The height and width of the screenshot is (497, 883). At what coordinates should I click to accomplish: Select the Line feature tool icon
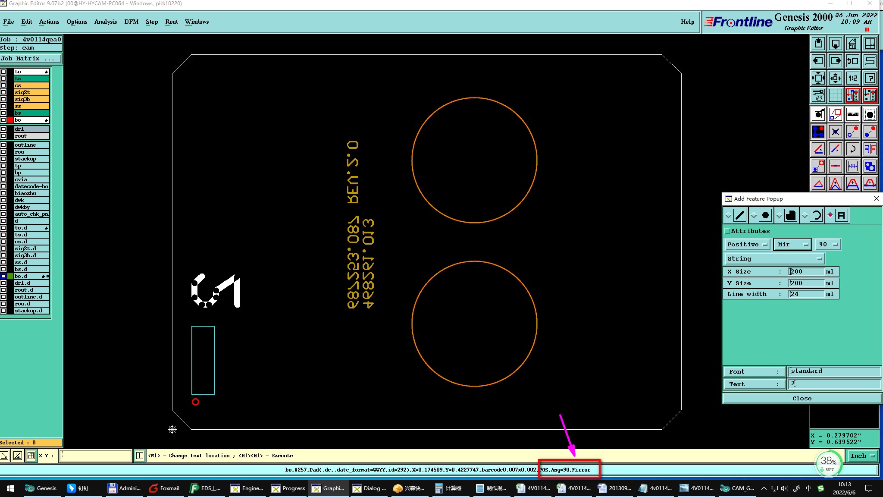tap(740, 215)
